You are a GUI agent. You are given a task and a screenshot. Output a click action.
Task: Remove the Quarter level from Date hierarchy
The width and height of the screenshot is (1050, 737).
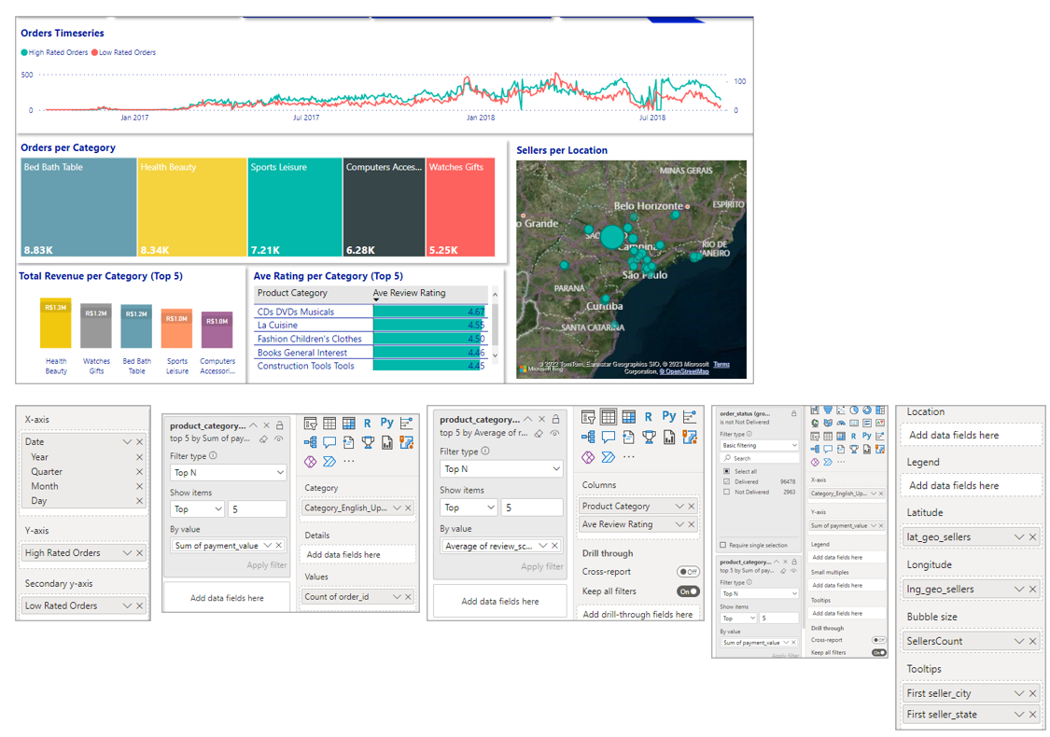click(139, 471)
